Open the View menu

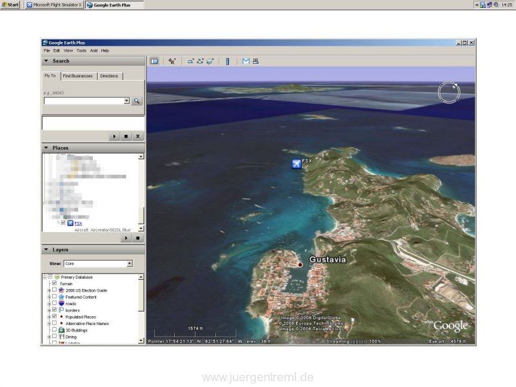[68, 51]
